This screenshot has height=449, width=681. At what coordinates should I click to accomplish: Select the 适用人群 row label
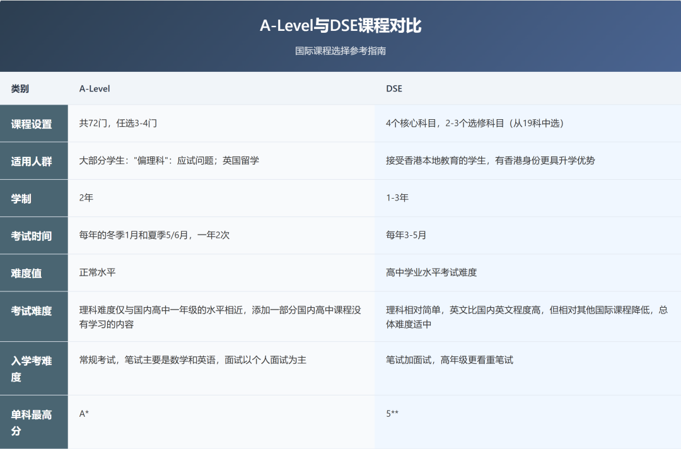click(x=34, y=161)
